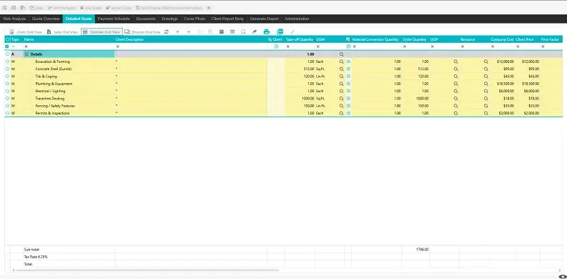The width and height of the screenshot is (567, 279).
Task: Open UOP lookup magnifier for Travertine Decking row
Action: 456,99
